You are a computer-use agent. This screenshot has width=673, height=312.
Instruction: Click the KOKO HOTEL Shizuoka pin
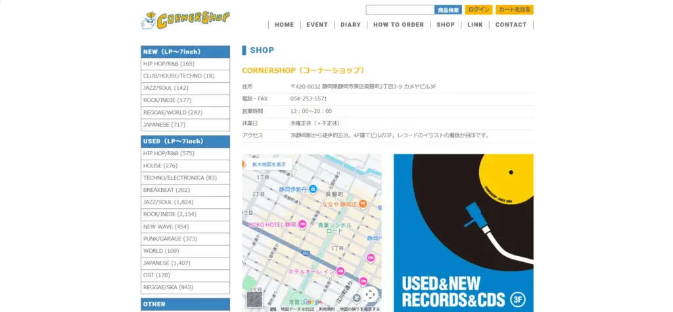coord(302,224)
